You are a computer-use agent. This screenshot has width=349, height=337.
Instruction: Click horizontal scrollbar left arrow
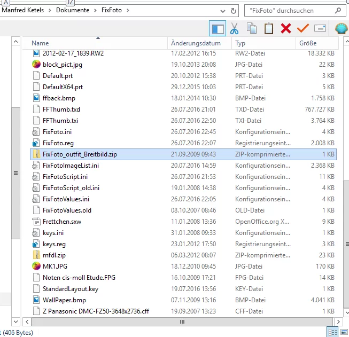click(x=27, y=322)
